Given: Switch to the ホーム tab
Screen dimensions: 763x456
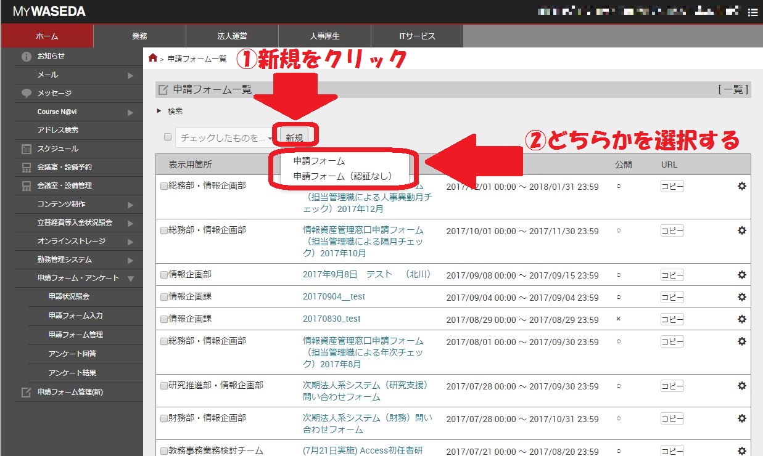Looking at the screenshot, I should 47,36.
